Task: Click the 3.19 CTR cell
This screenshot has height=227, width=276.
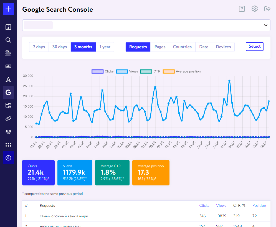Action: tap(236, 216)
